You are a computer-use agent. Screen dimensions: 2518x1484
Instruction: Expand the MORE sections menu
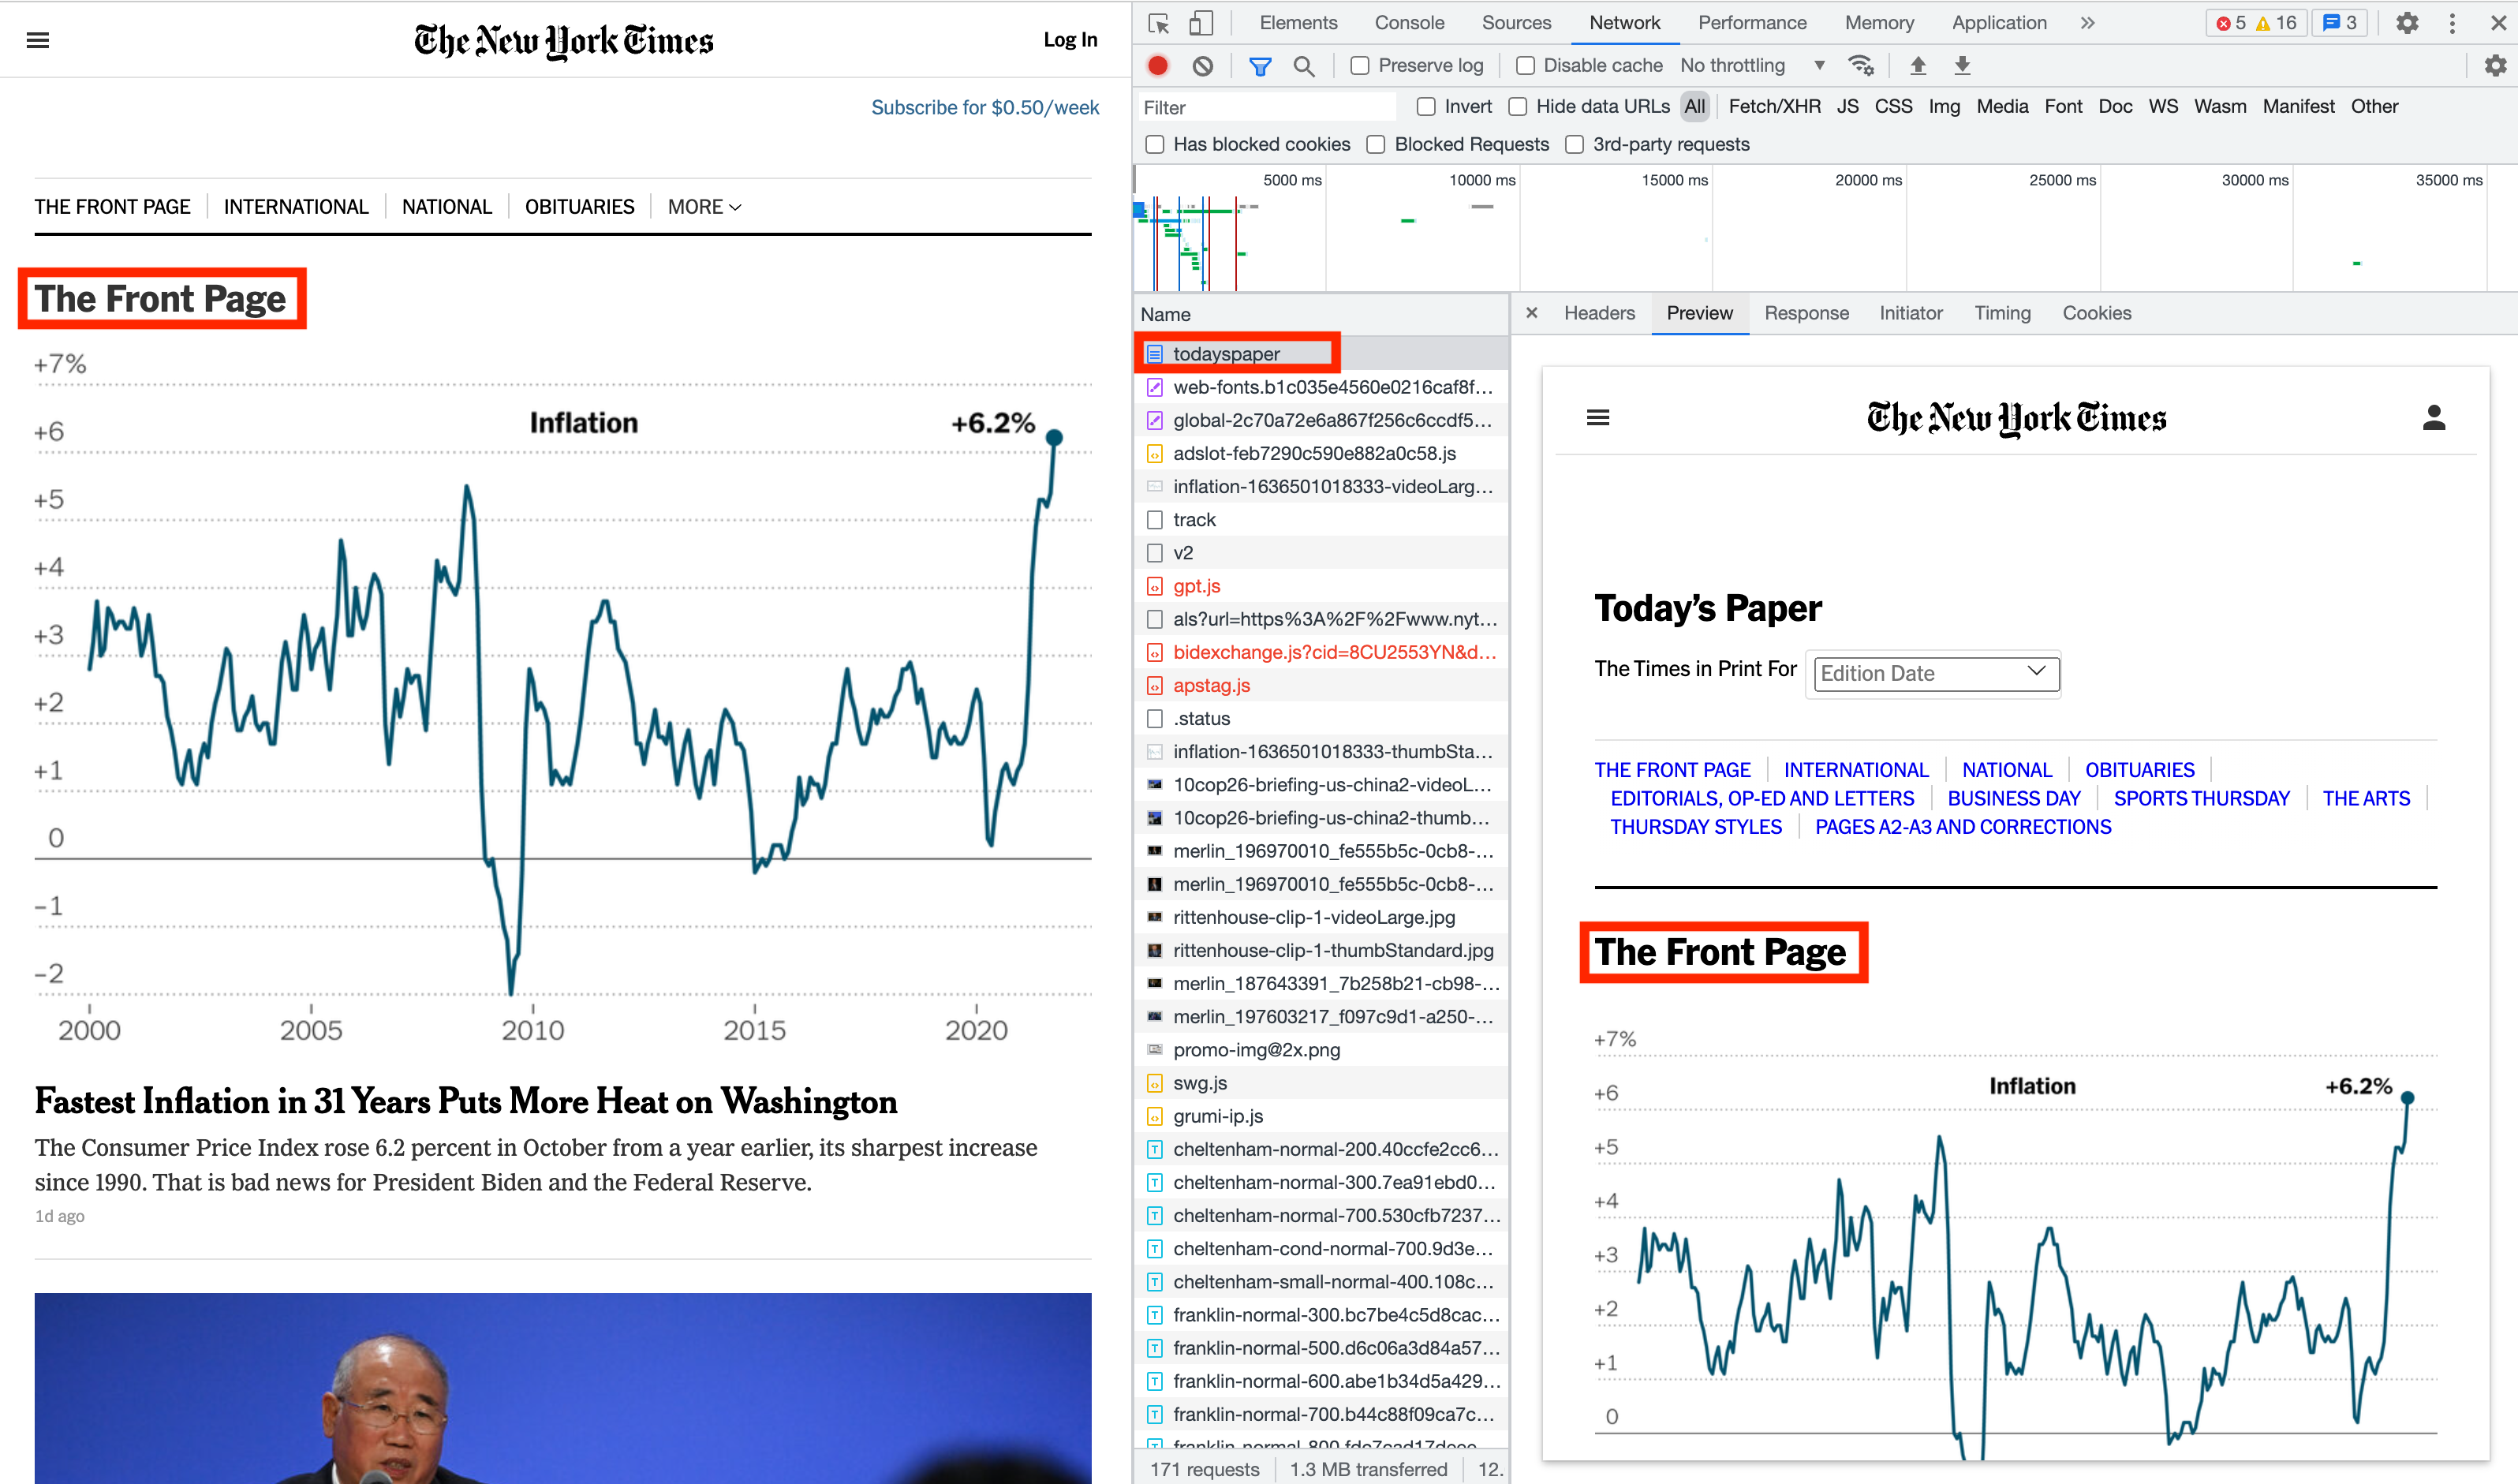pyautogui.click(x=704, y=207)
